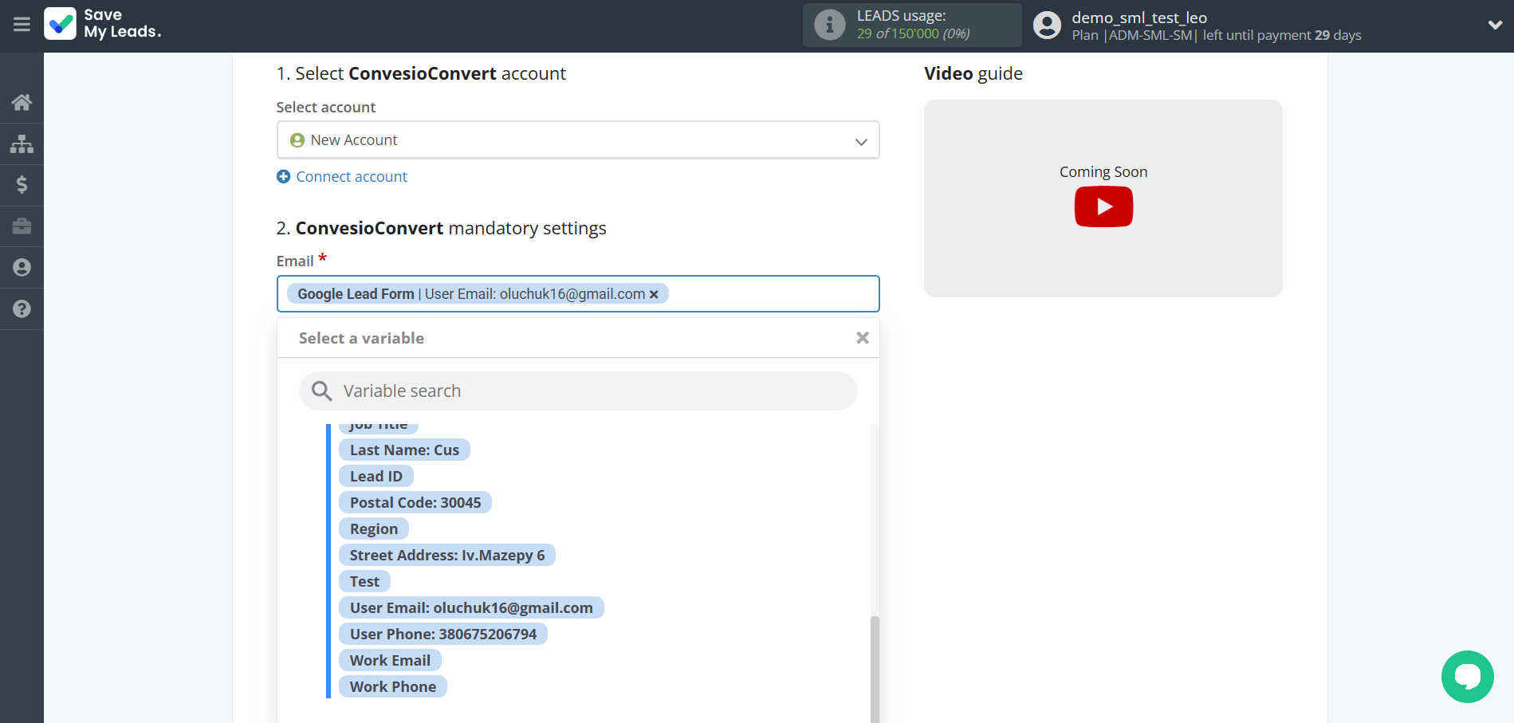Click the plus icon beside Connect account

[x=283, y=177]
